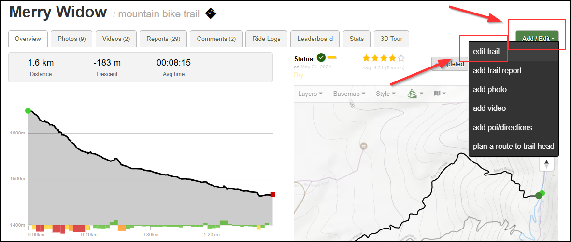This screenshot has width=571, height=242.
Task: Switch to the Photos (9) tab
Action: pyautogui.click(x=72, y=39)
